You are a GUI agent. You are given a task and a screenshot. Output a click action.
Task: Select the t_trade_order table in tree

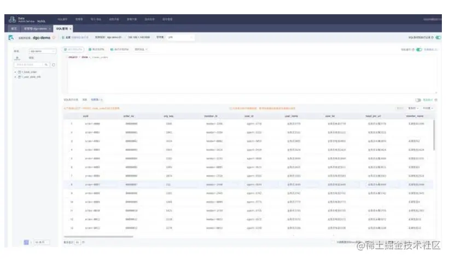(x=29, y=72)
